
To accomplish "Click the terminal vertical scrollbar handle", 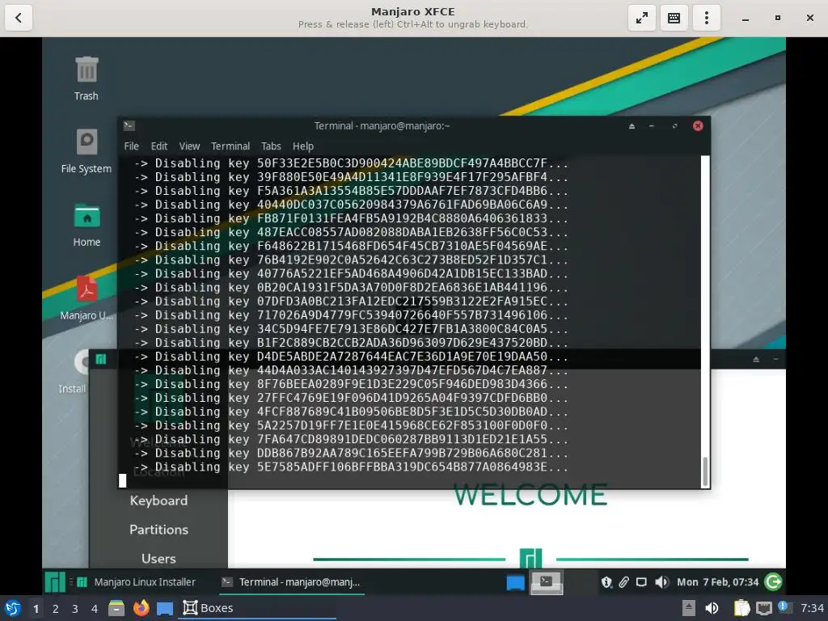I will 705,471.
